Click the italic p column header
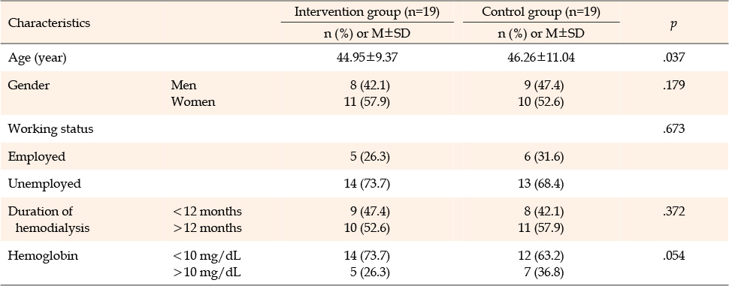 click(x=673, y=25)
